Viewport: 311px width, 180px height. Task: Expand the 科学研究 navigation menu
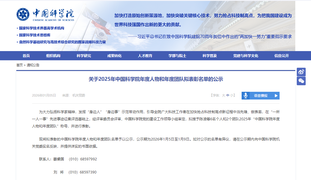pyautogui.click(x=84, y=56)
